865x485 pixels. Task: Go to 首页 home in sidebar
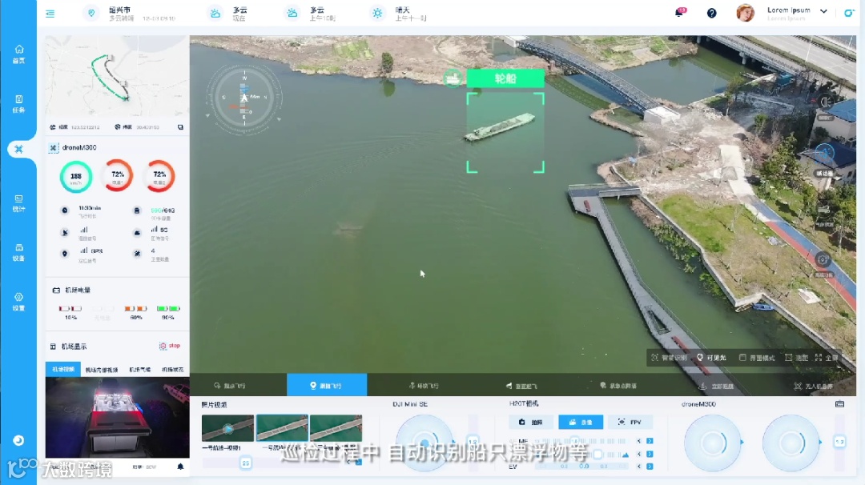click(x=18, y=54)
